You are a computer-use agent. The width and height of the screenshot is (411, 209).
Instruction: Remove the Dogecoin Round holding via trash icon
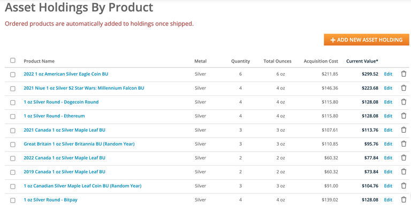pos(404,102)
